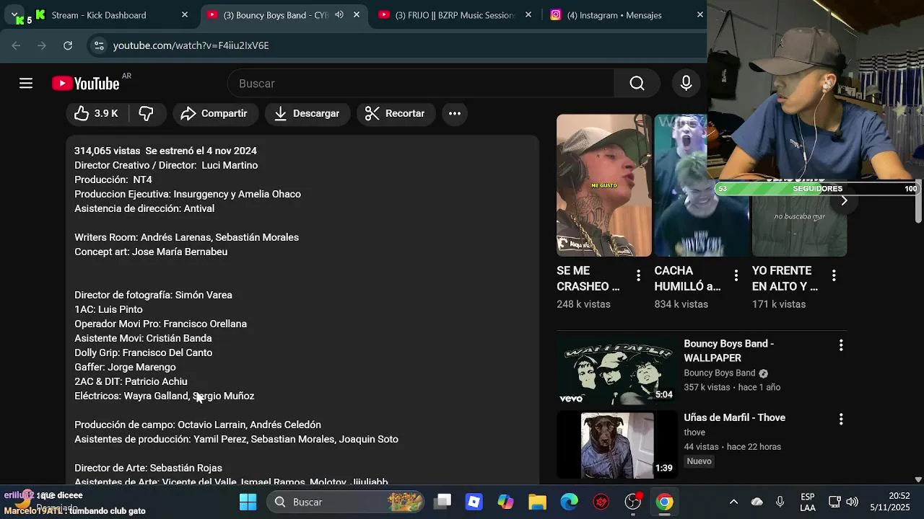Go to the YouTube home logo
Screen dimensions: 924x519
(x=86, y=84)
